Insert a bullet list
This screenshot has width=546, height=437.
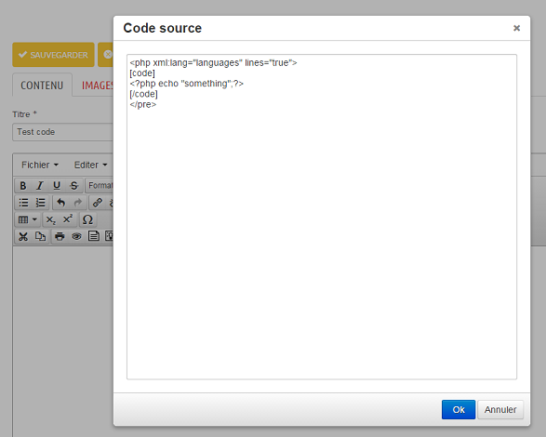23,203
